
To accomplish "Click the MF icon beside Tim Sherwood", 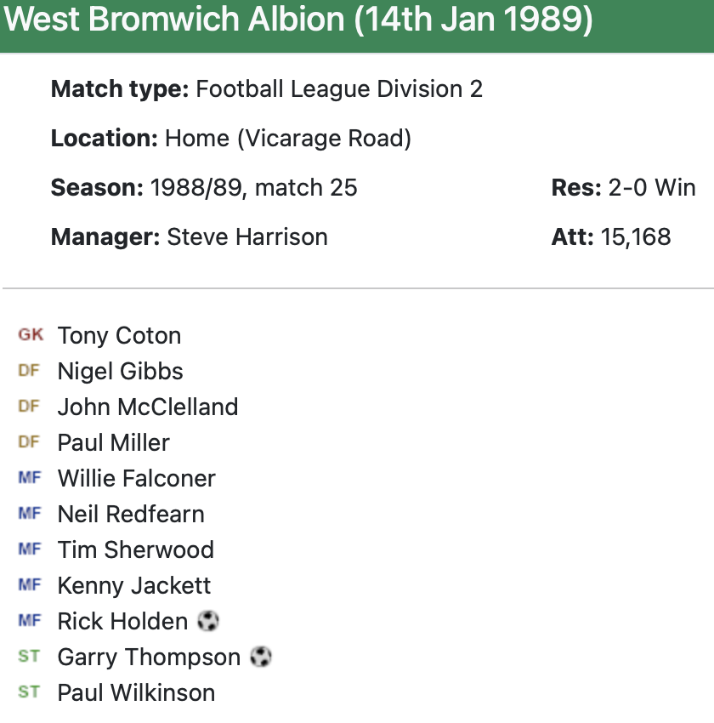I will [29, 549].
